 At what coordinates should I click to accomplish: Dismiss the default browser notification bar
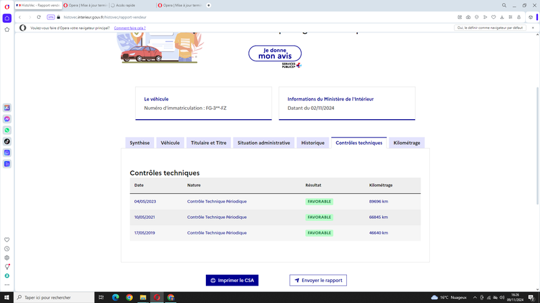[533, 28]
